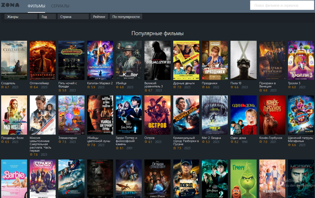Select the Создатель poster

pyautogui.click(x=14, y=60)
